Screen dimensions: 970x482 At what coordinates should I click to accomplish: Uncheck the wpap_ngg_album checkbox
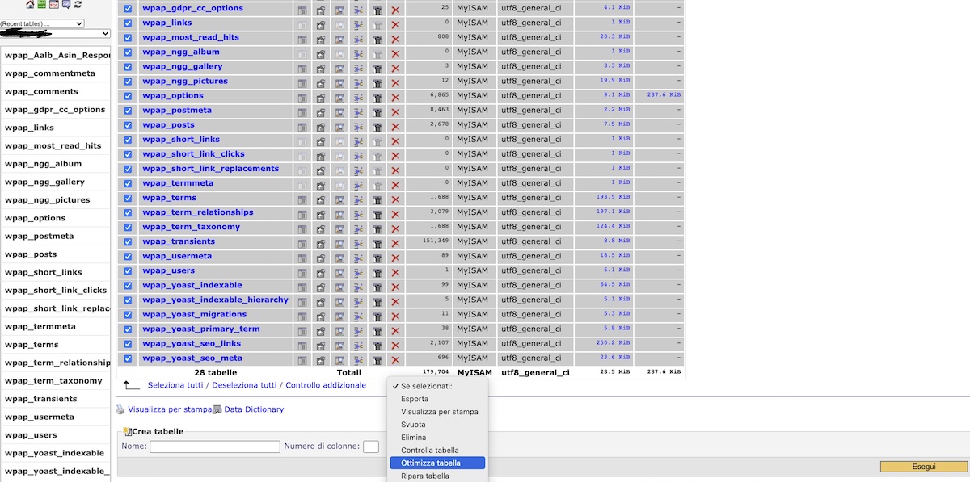(x=128, y=52)
